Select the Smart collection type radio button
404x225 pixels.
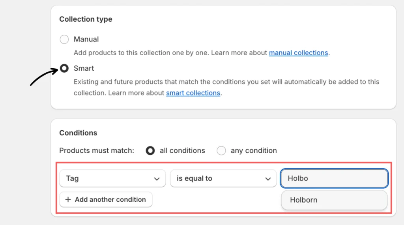click(64, 69)
